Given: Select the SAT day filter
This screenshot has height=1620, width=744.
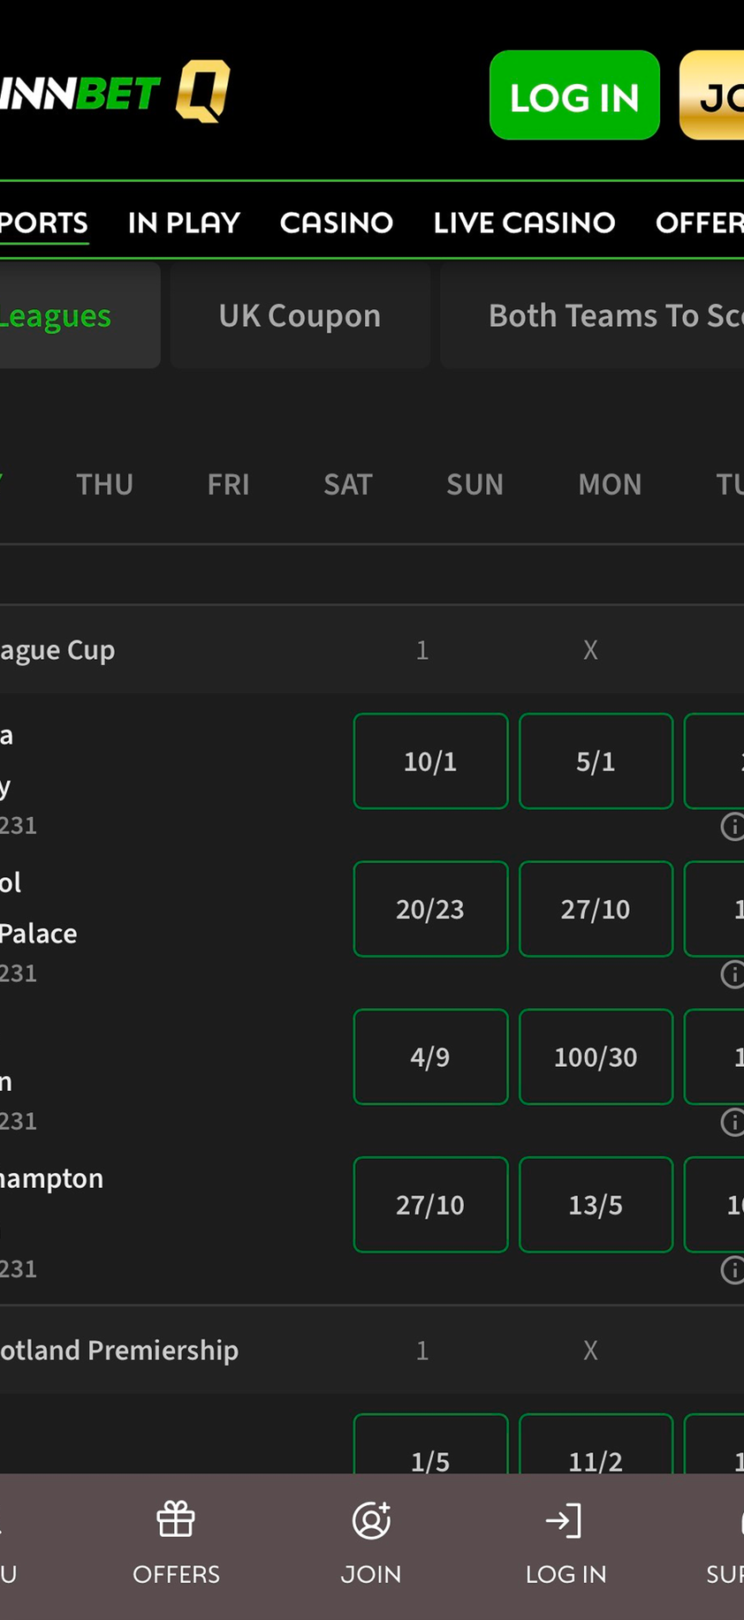Looking at the screenshot, I should [x=348, y=484].
